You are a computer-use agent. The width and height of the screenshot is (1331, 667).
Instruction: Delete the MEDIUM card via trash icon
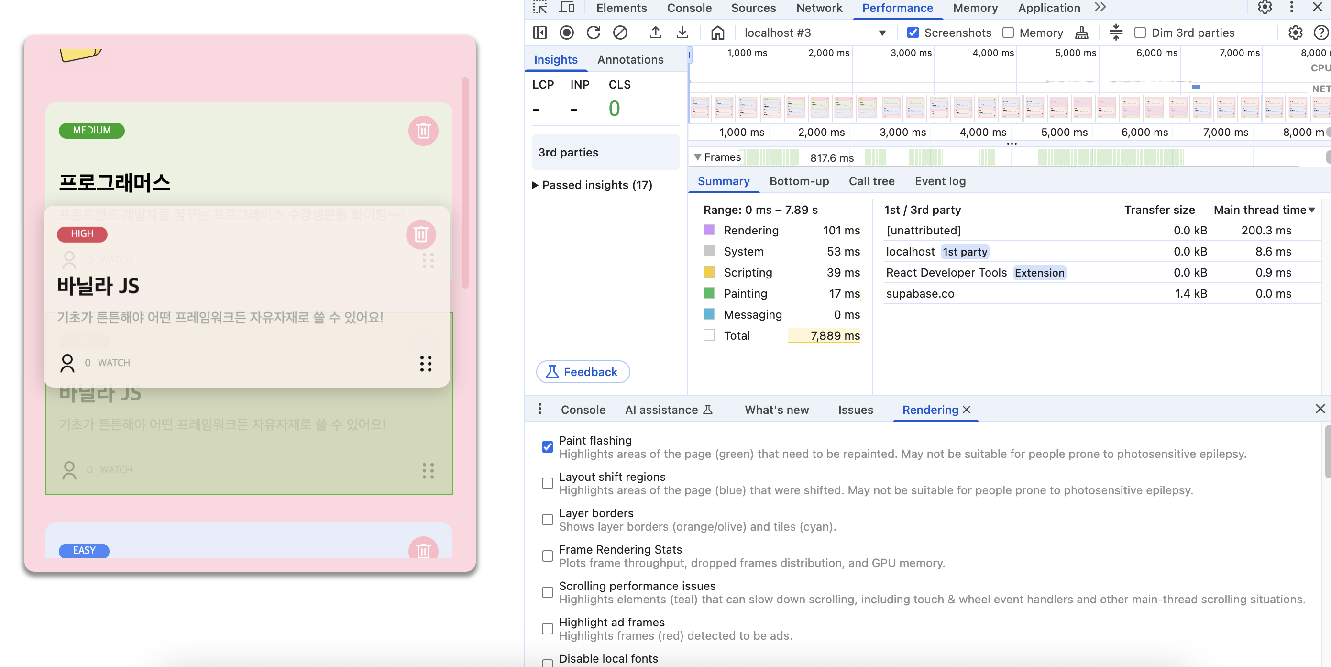(423, 131)
